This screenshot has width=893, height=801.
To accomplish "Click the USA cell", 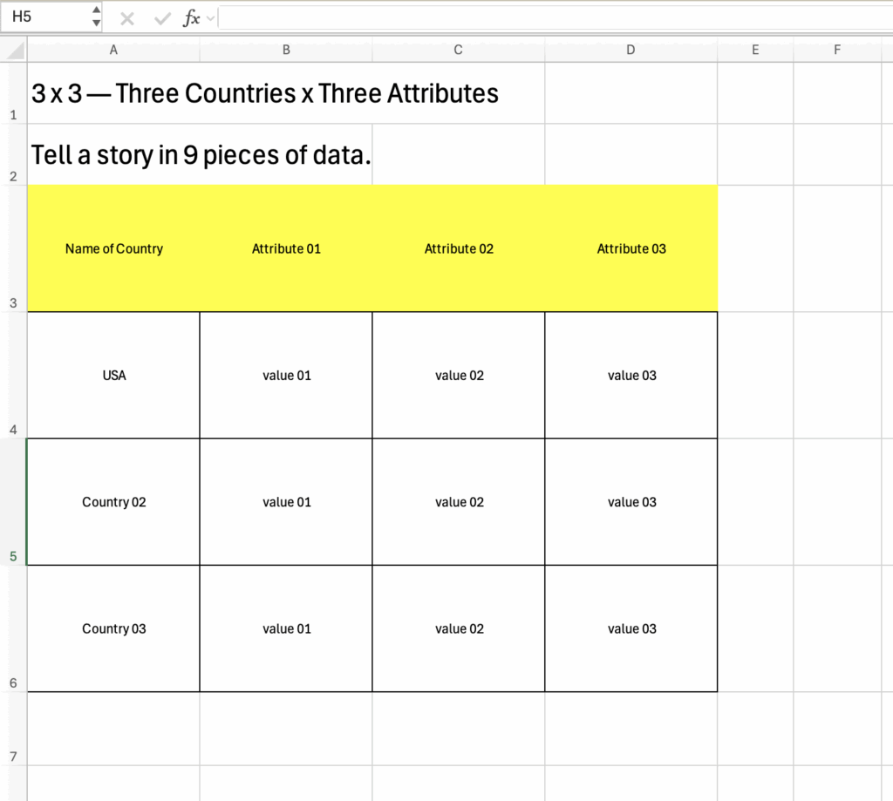I will click(113, 376).
